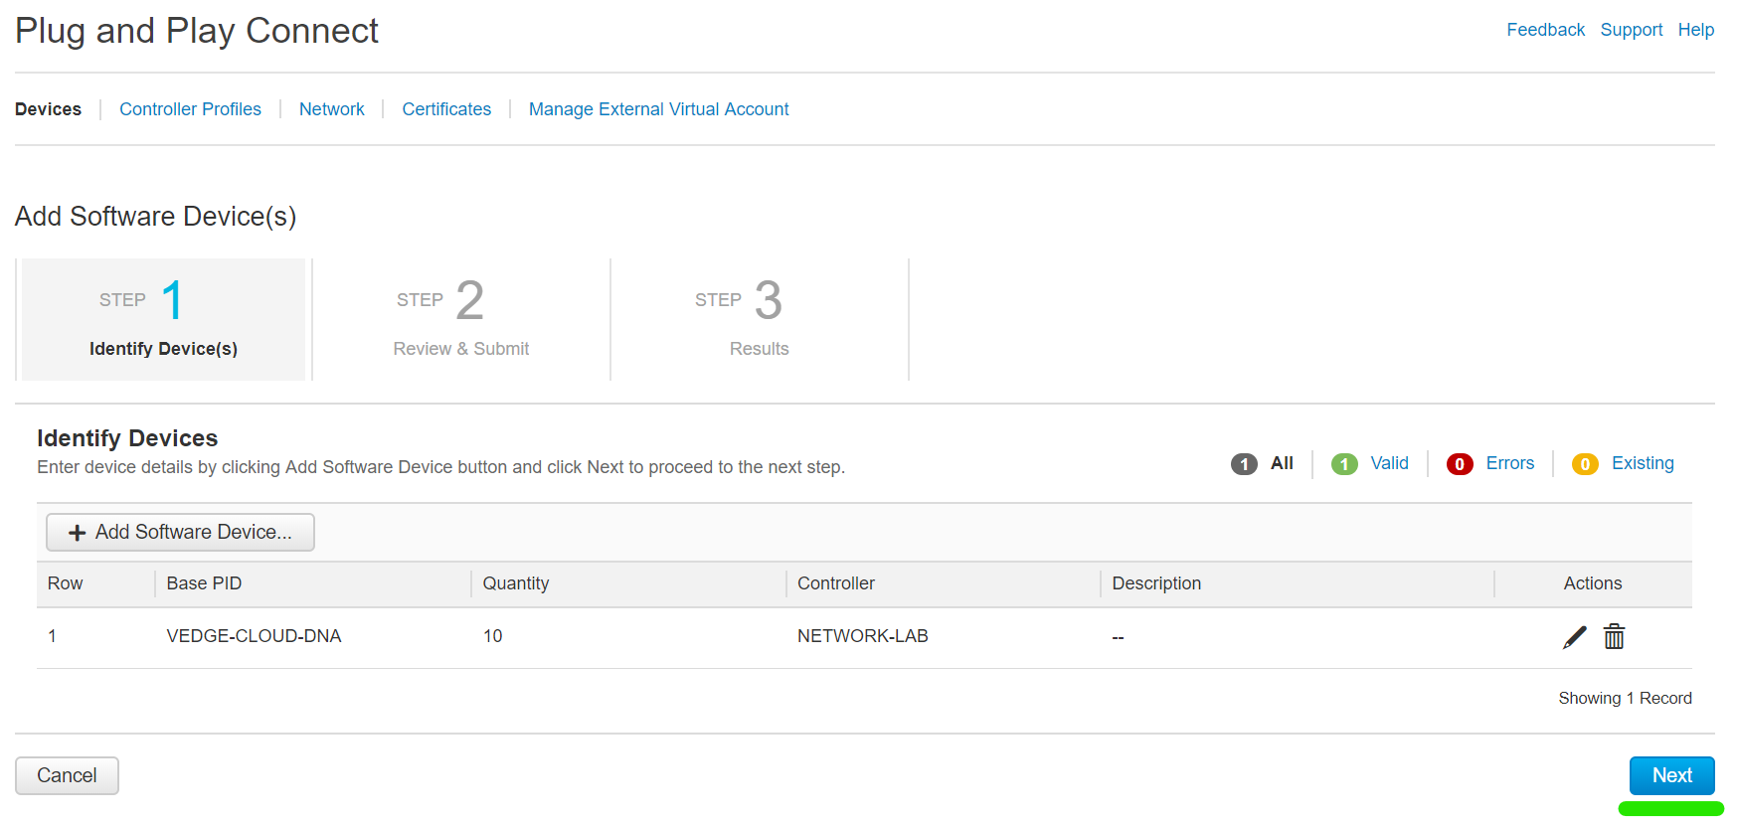Click the yellow Existing count badge
The image size is (1737, 824).
pos(1585,464)
